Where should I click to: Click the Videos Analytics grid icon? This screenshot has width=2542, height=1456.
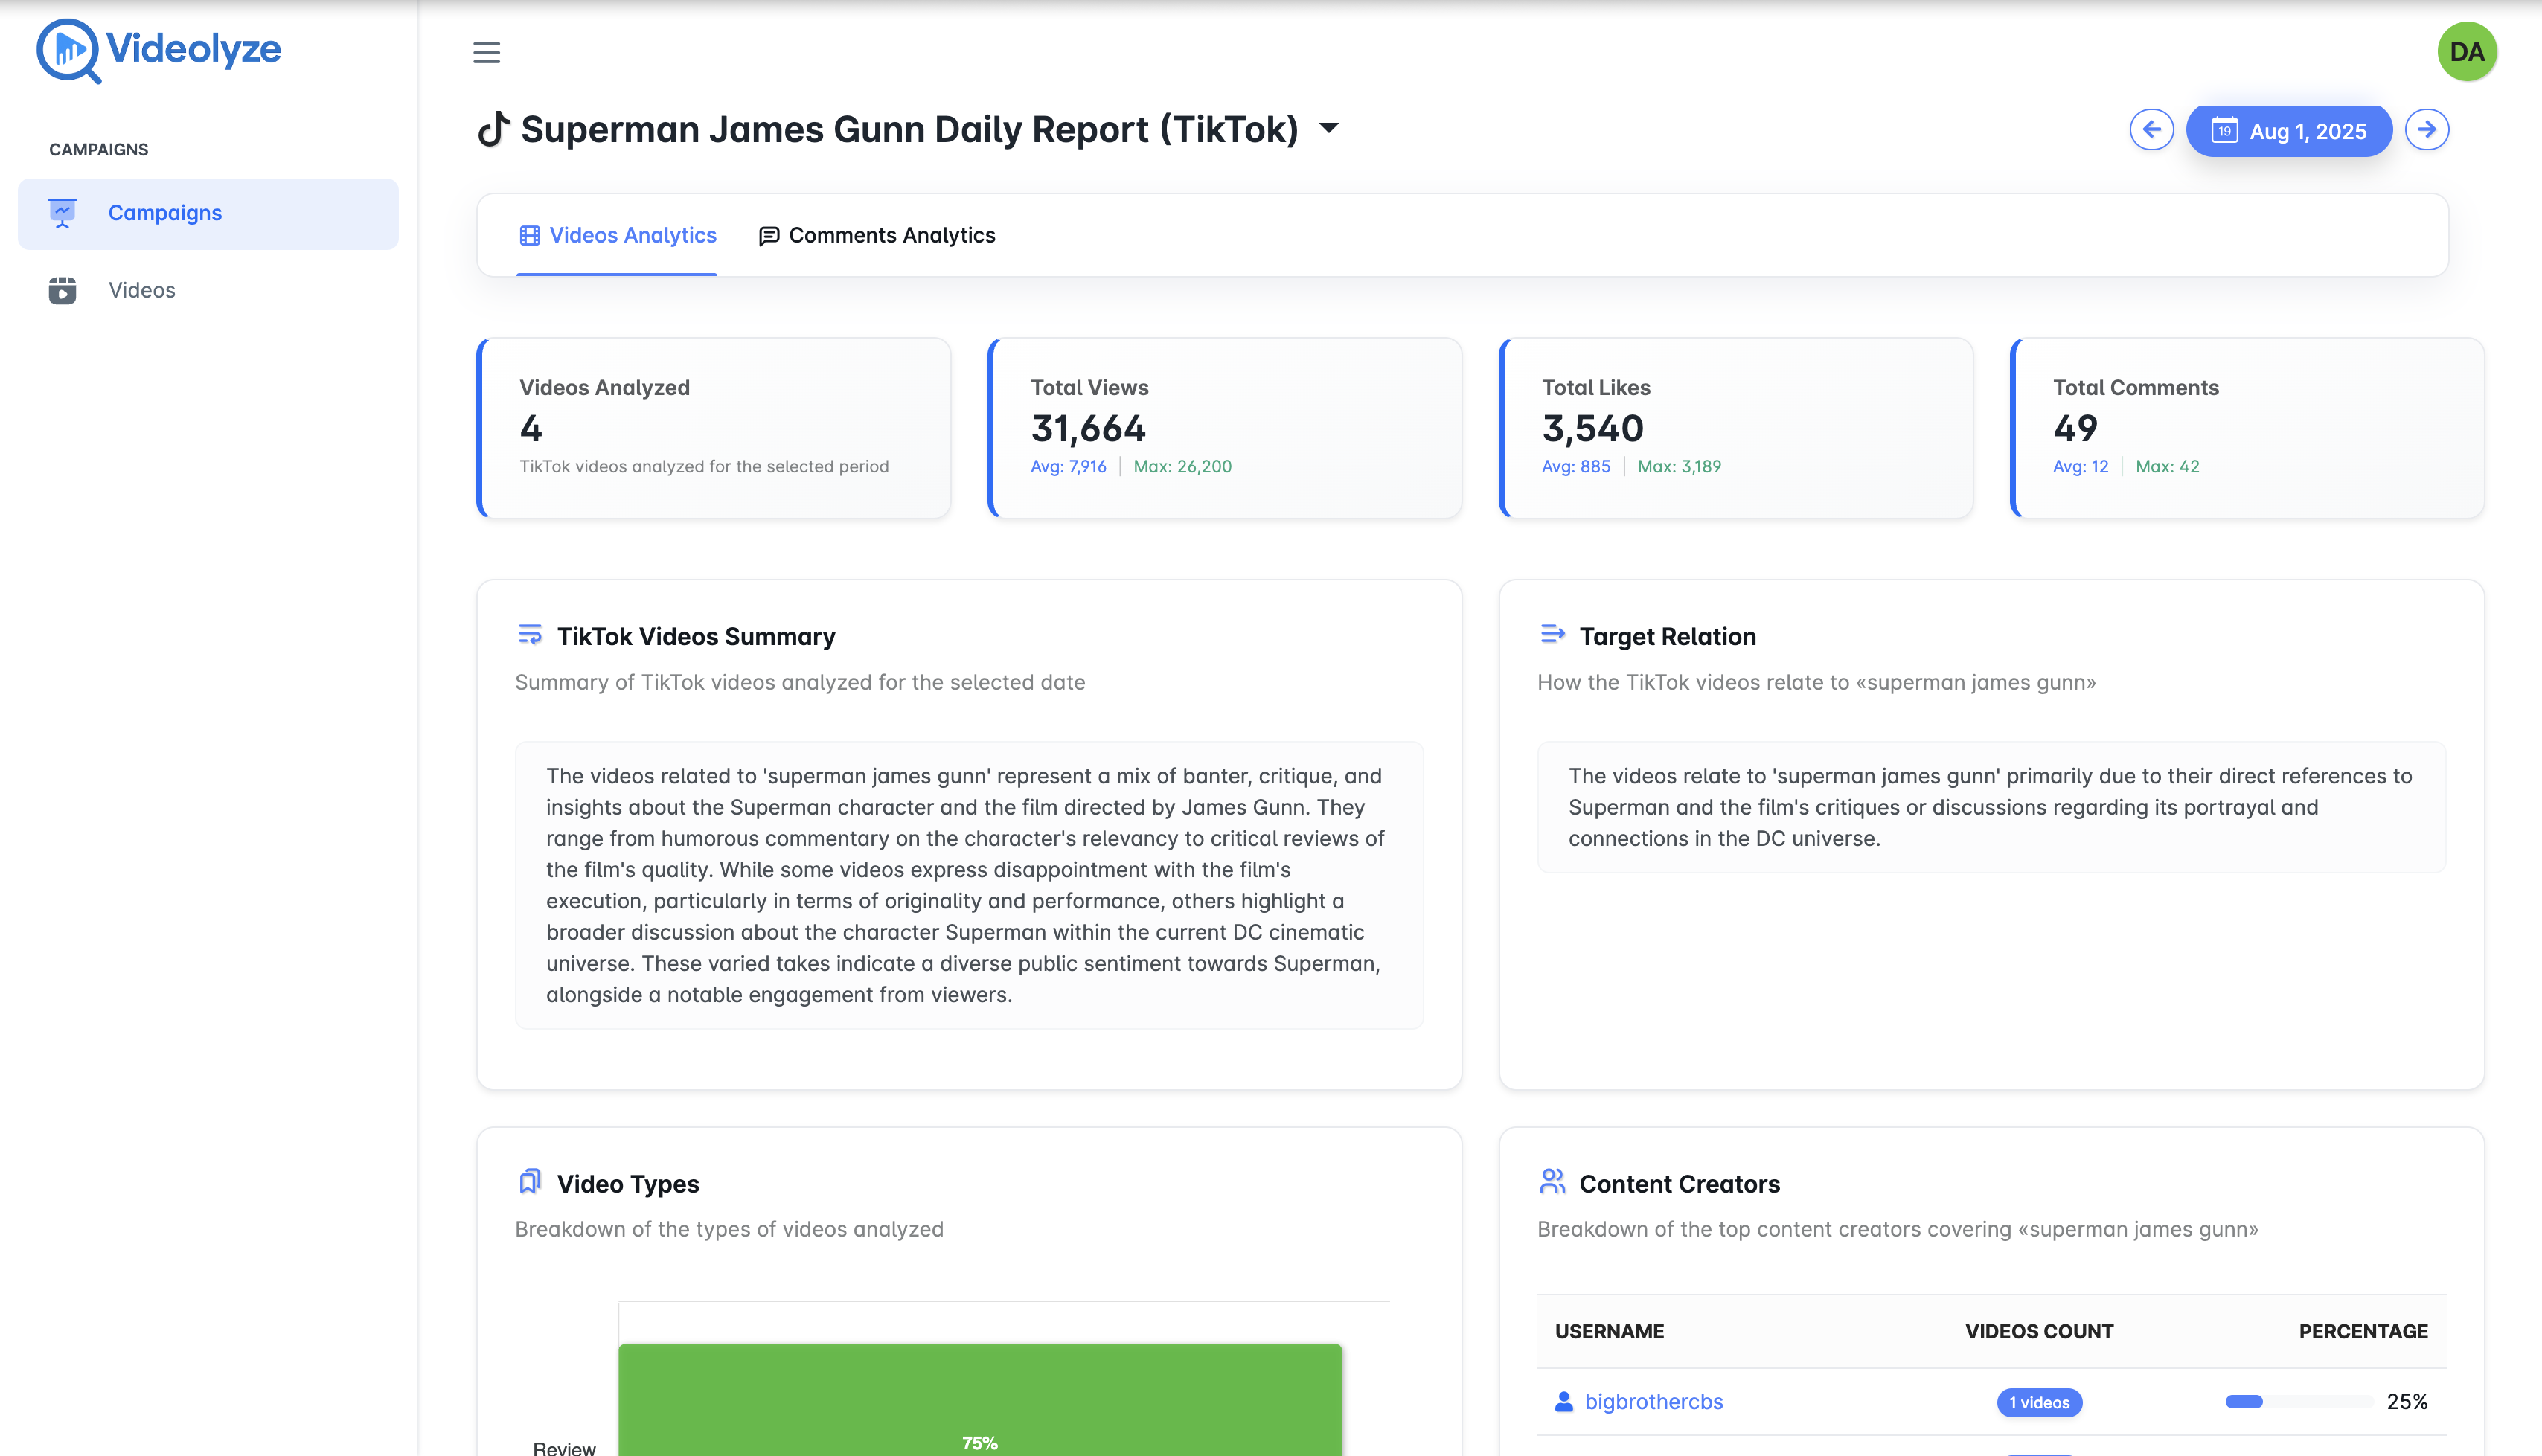click(529, 236)
